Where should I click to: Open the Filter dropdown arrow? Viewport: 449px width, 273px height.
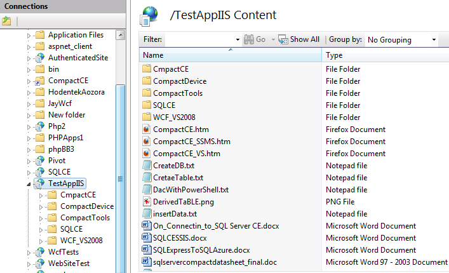pos(238,39)
